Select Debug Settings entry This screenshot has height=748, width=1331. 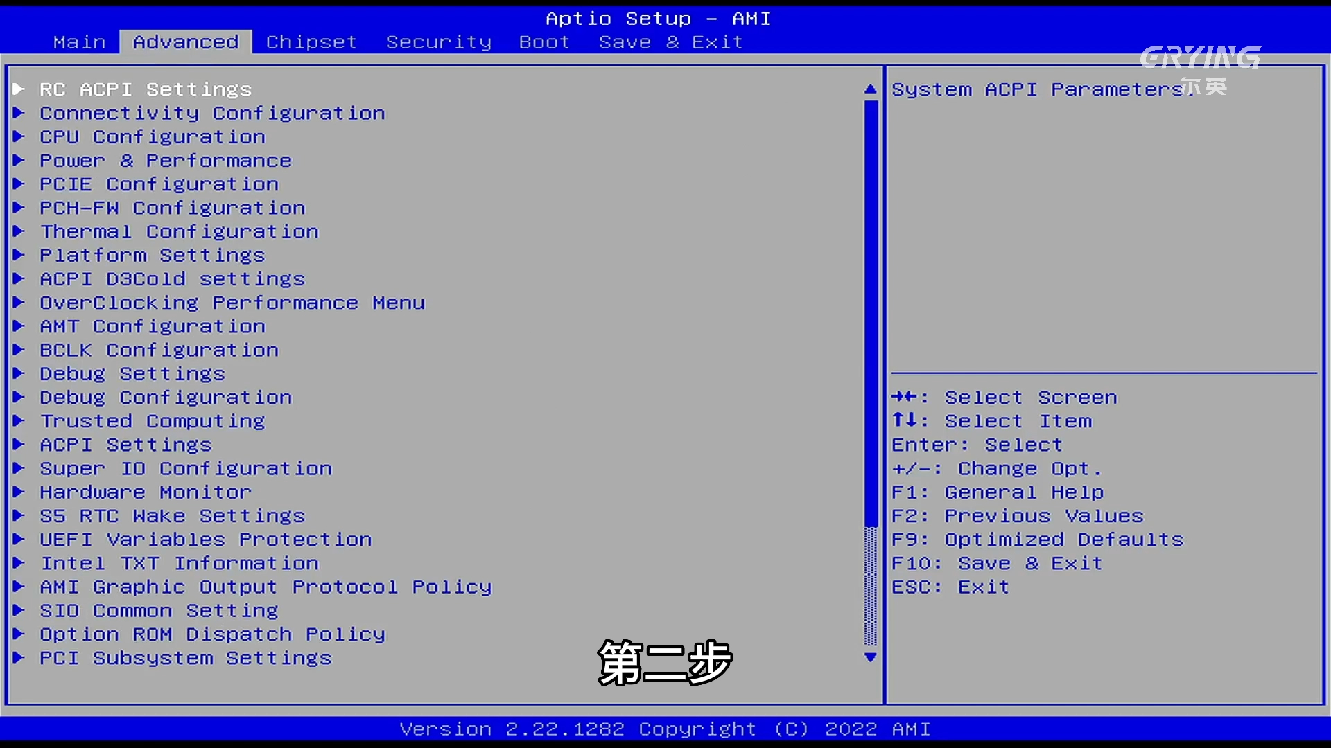(132, 373)
